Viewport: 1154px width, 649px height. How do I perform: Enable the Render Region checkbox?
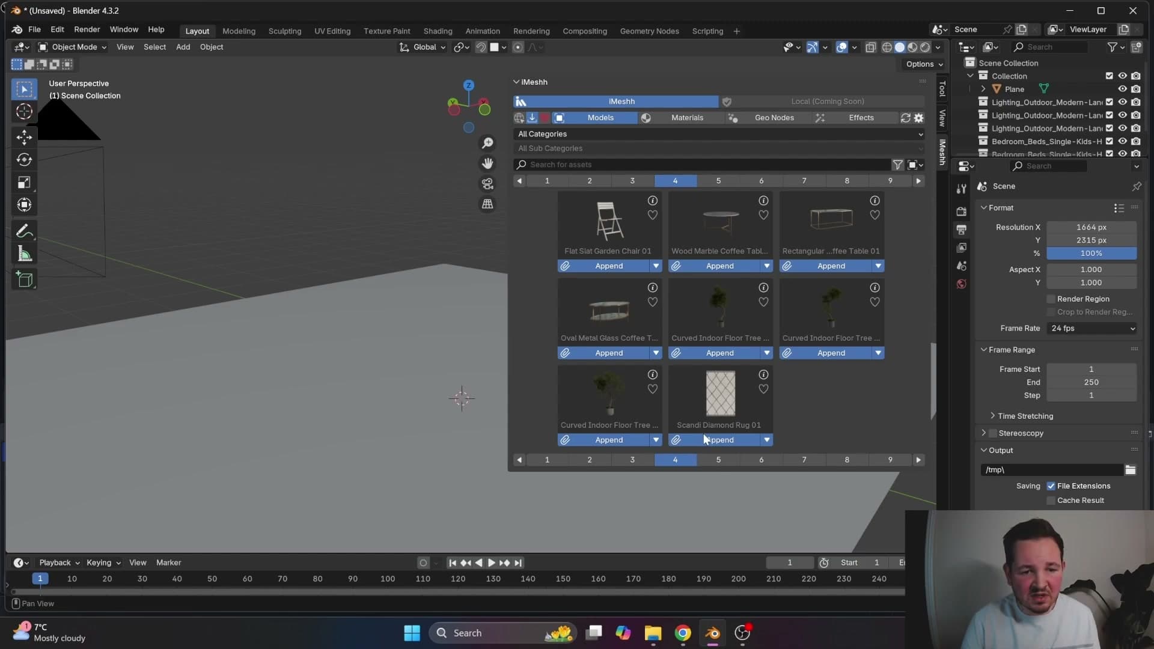(x=1051, y=299)
